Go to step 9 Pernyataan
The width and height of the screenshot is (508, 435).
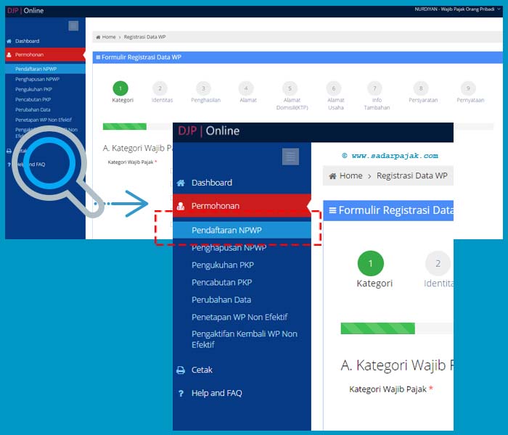pyautogui.click(x=468, y=88)
